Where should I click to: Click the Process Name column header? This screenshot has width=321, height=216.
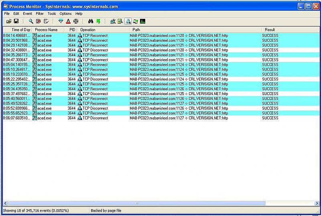(48, 30)
